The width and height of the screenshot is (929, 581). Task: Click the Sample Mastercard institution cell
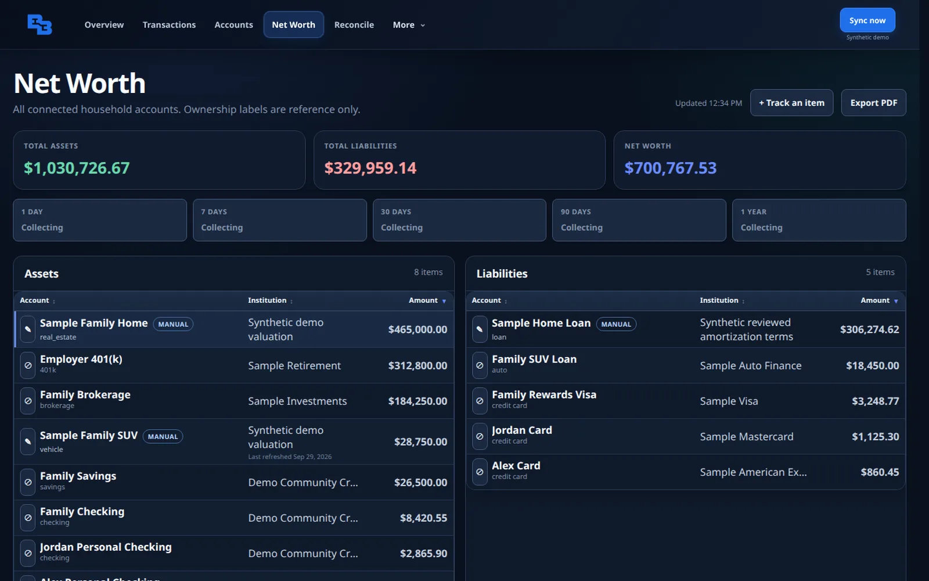coord(746,436)
